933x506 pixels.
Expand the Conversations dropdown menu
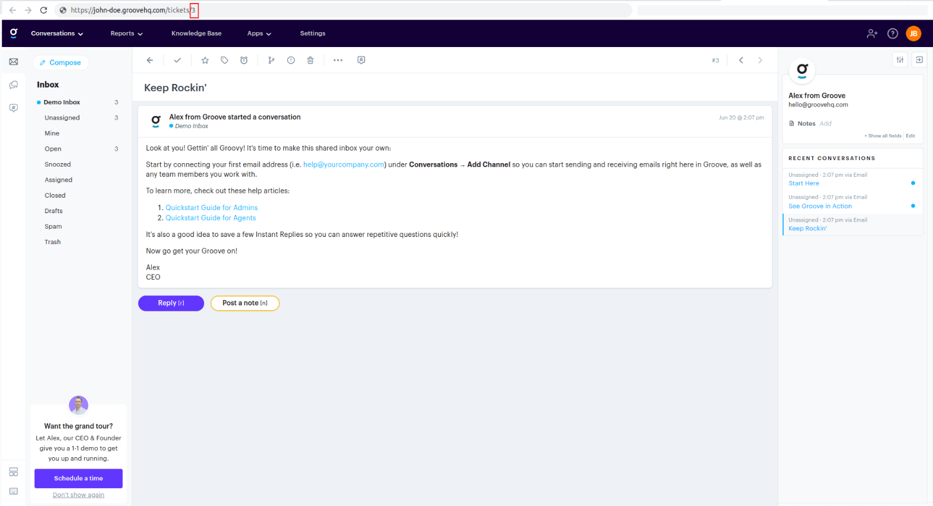(57, 33)
